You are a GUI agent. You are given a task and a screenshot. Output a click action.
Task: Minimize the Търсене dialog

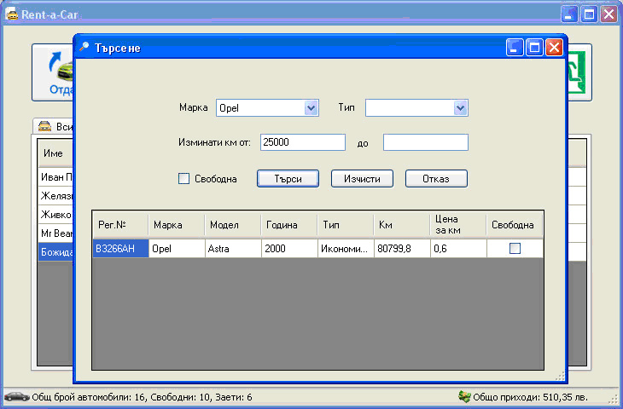click(515, 48)
